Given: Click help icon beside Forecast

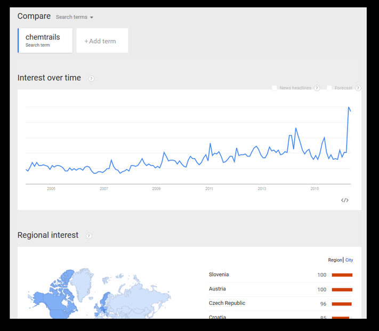Looking at the screenshot, I should pyautogui.click(x=358, y=88).
